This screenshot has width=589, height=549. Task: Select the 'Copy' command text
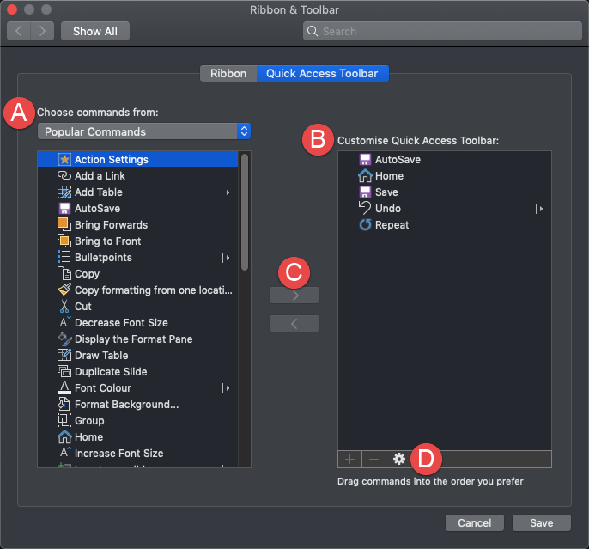[x=88, y=273]
